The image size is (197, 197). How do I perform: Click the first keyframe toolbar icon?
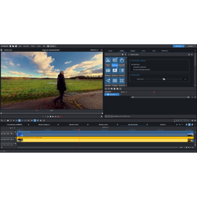point(106,89)
